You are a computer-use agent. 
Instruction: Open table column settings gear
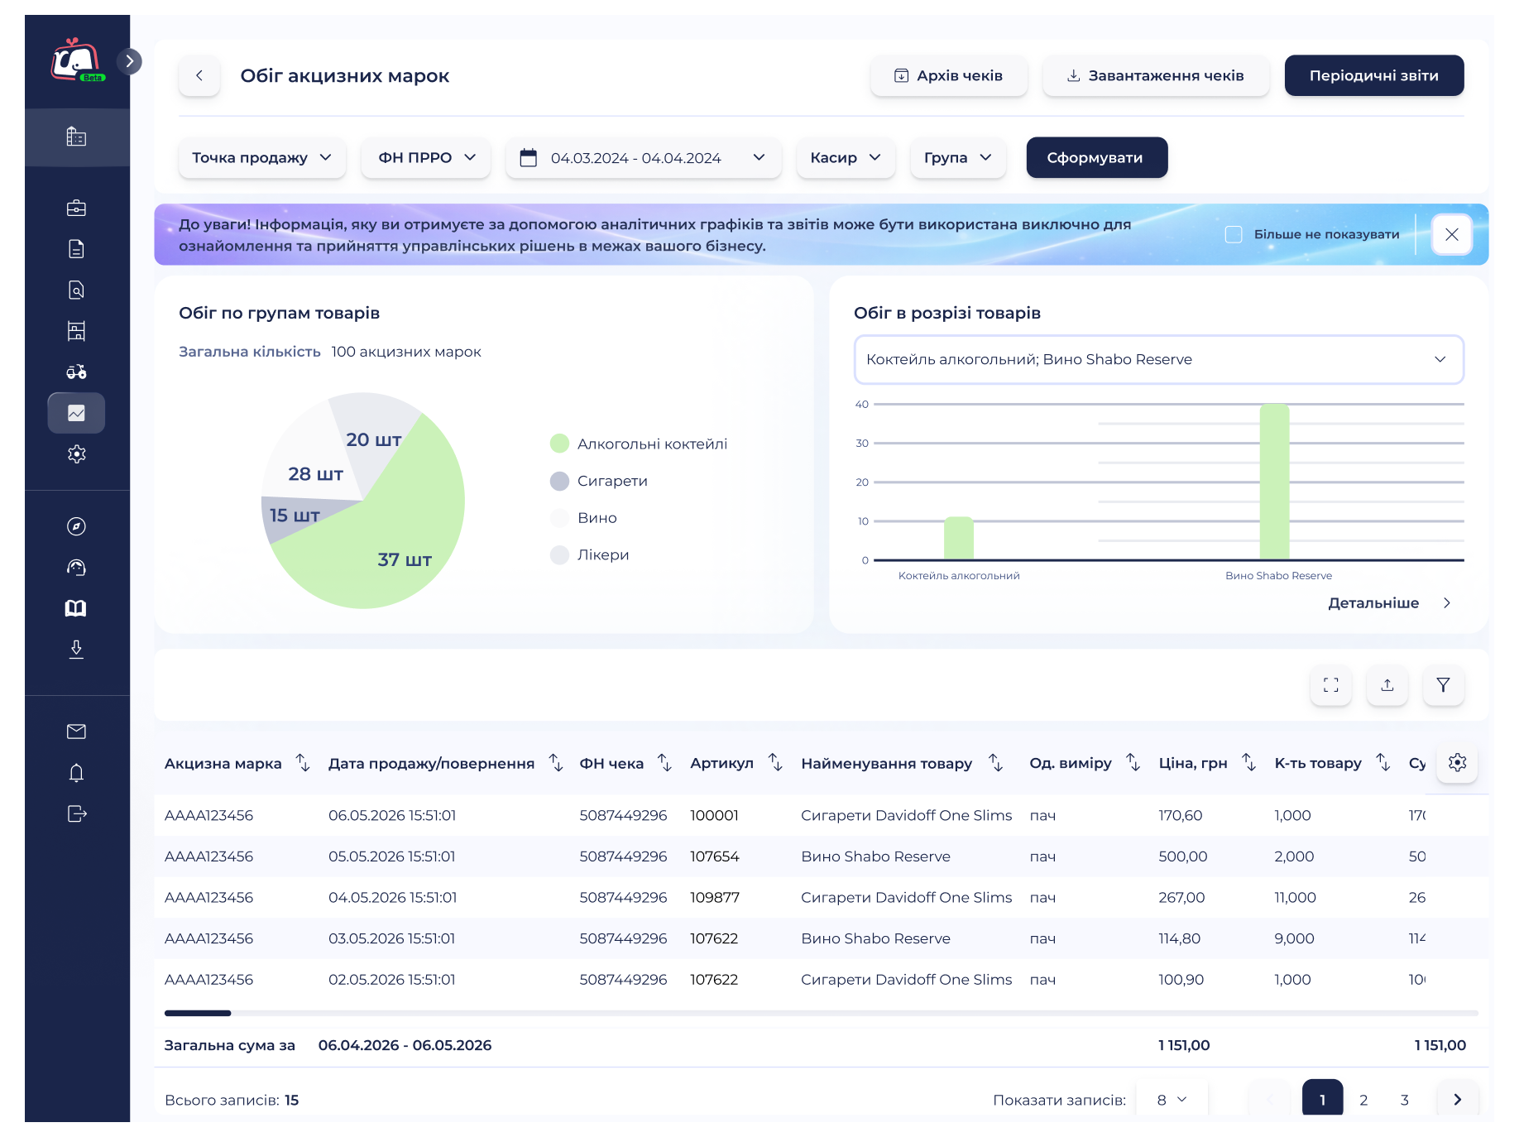[x=1458, y=762]
